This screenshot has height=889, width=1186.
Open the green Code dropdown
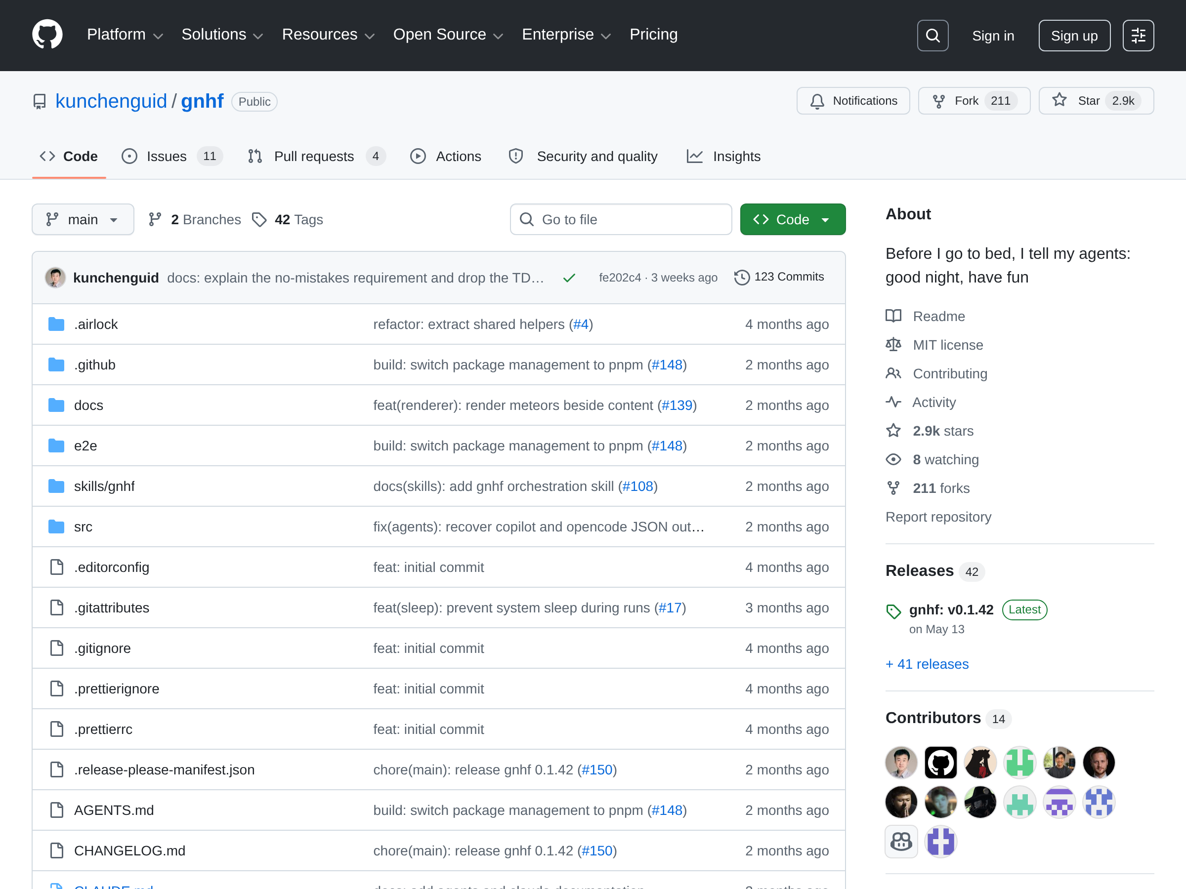tap(793, 219)
